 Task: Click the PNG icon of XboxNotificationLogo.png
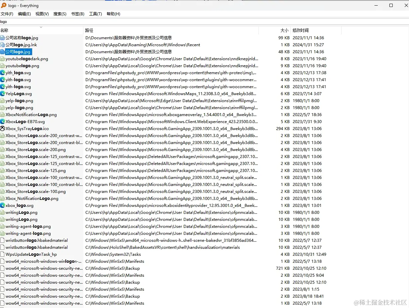(x=3, y=115)
